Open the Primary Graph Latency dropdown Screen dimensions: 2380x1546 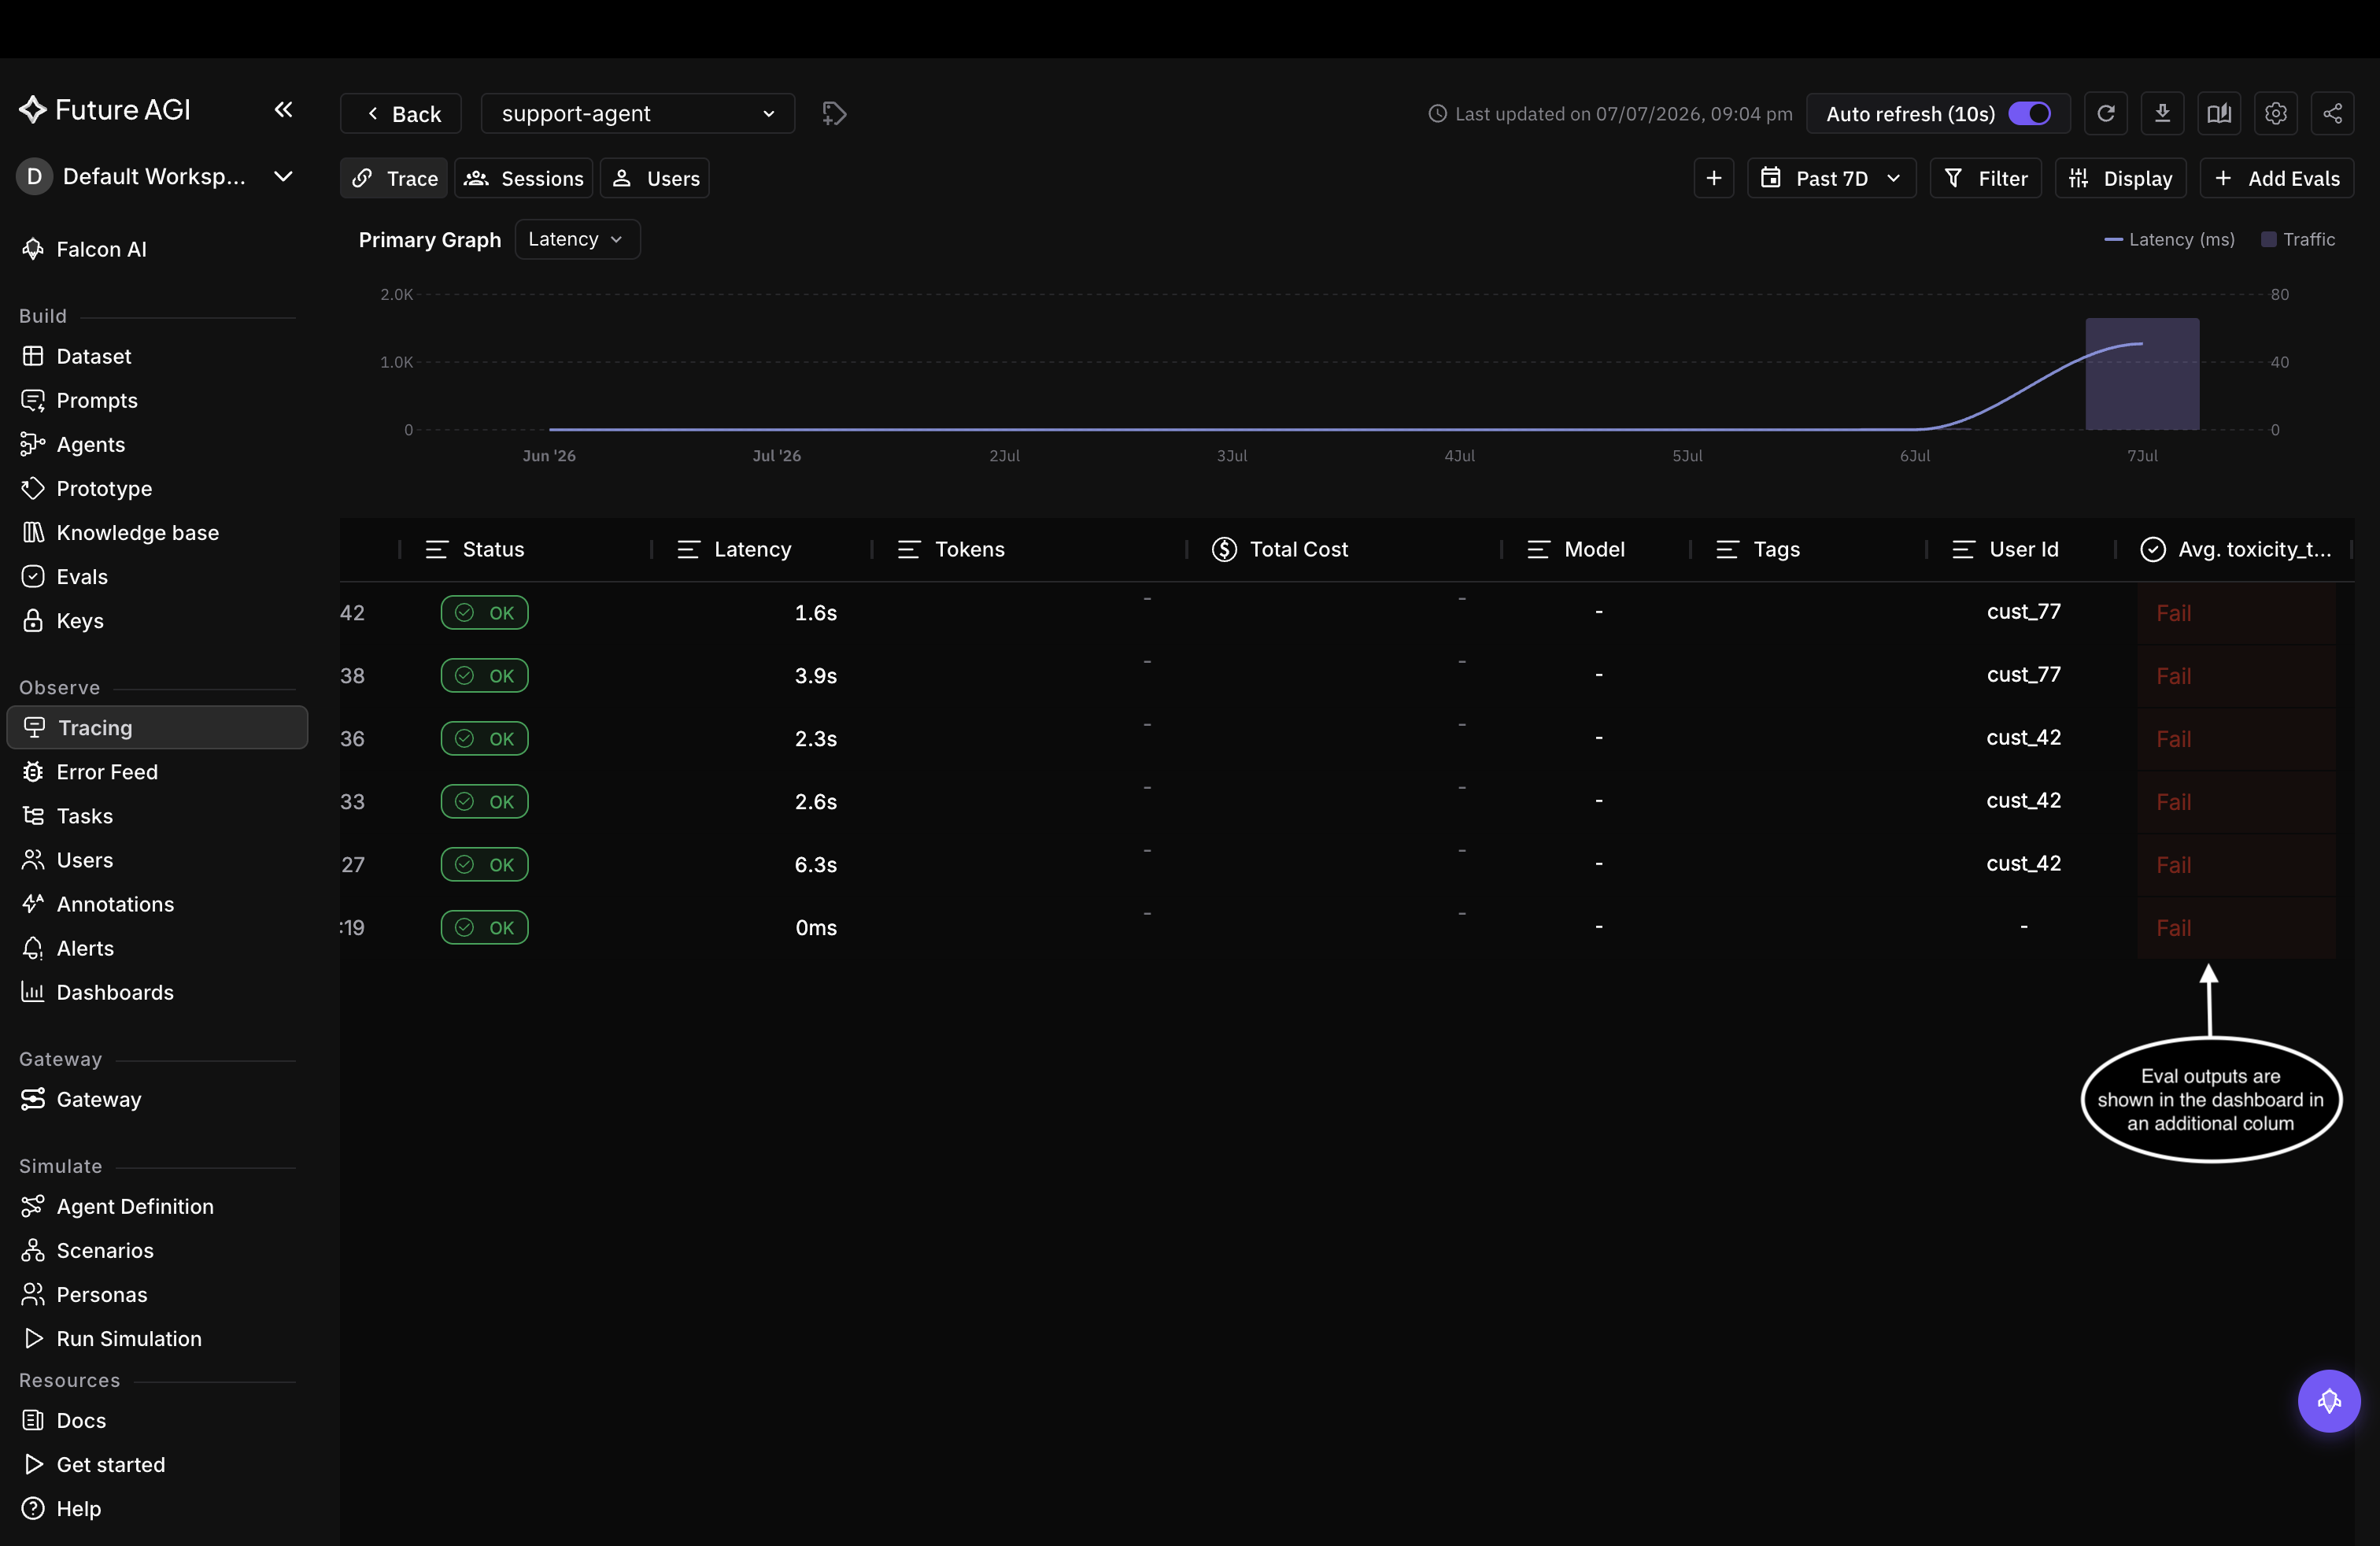577,239
